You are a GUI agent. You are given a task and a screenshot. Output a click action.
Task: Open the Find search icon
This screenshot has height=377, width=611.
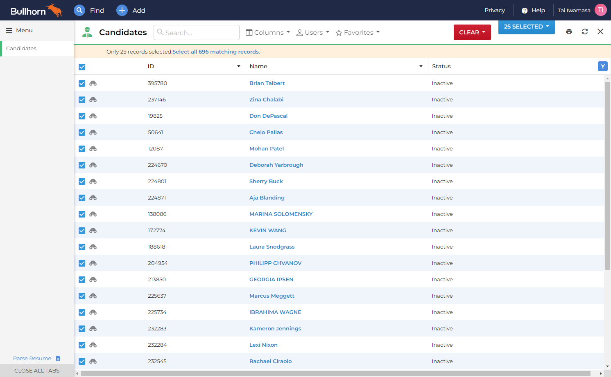click(79, 10)
